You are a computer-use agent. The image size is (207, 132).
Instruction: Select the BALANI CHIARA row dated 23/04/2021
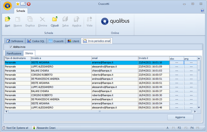[87, 71]
